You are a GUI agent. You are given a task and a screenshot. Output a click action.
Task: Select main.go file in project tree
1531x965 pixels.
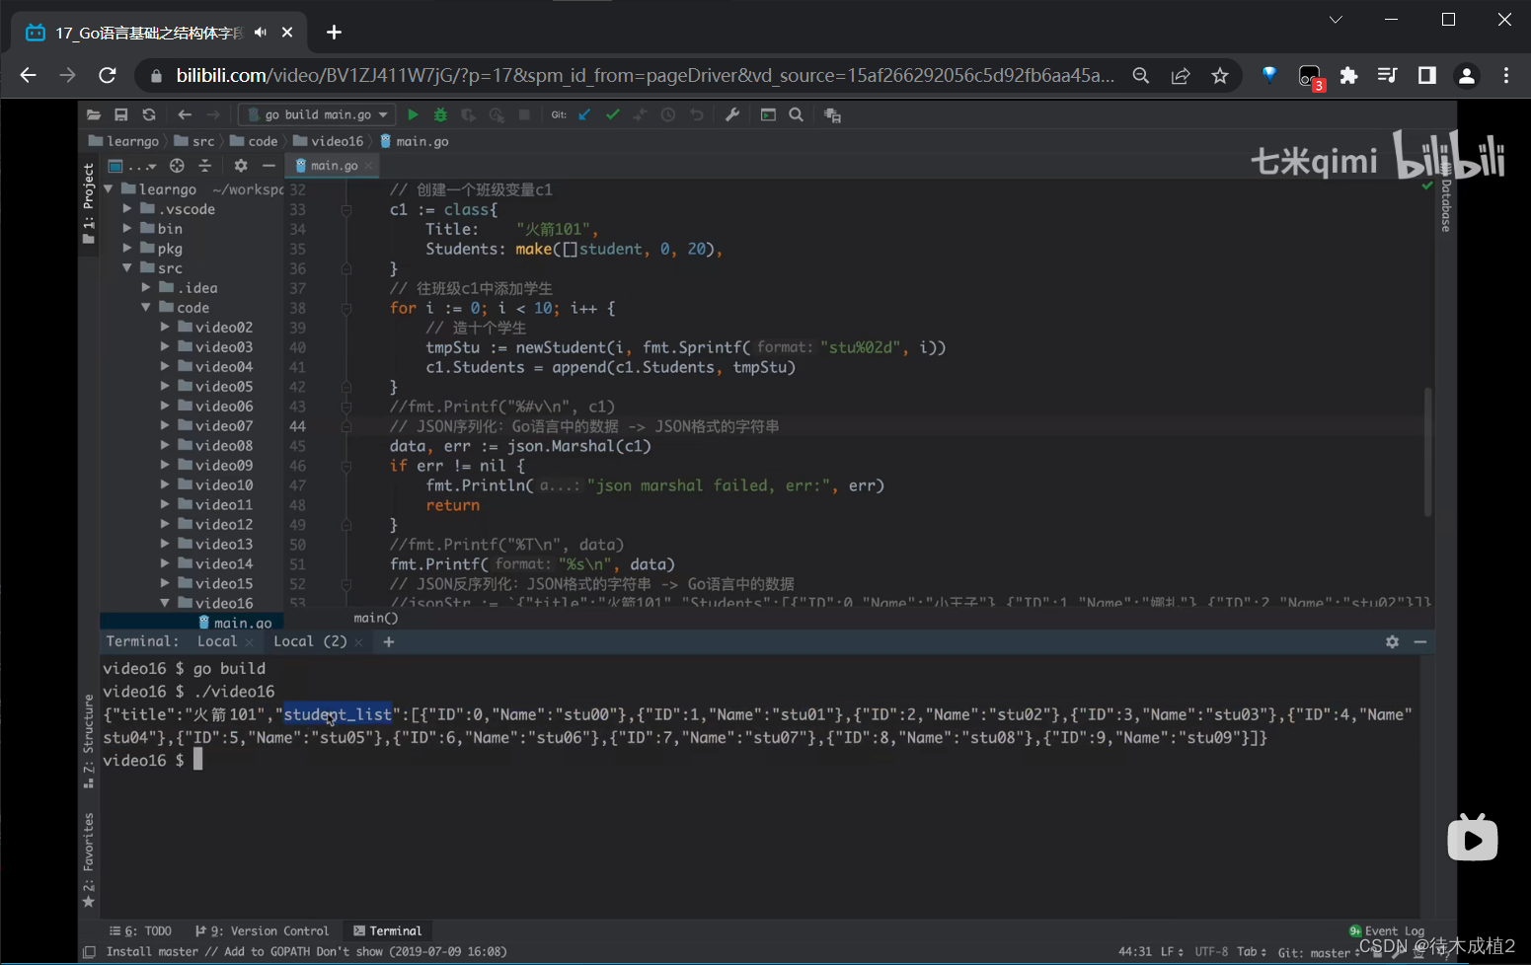[235, 623]
